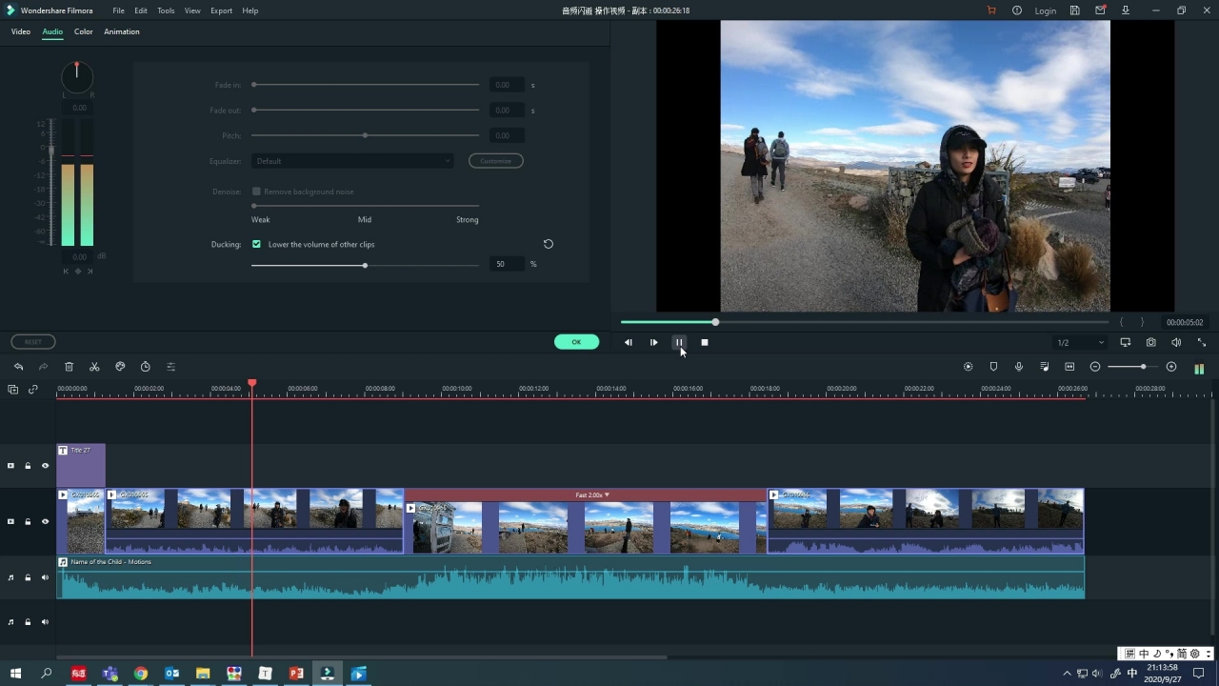
Task: Click the preview volume speaker icon
Action: [1176, 342]
